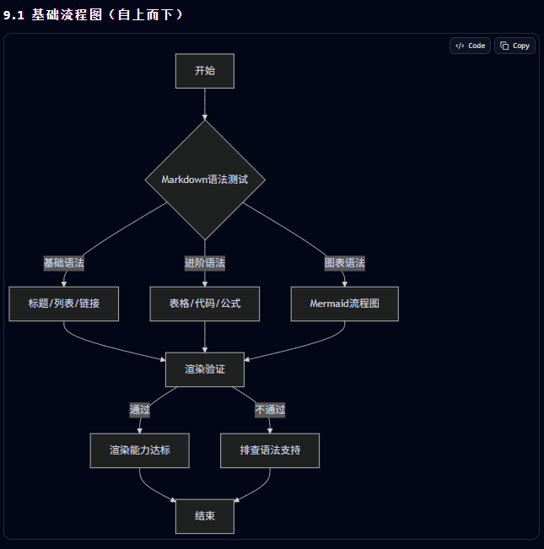Select the 排查语法支持 node
Screen dimensions: 544x549
[270, 450]
